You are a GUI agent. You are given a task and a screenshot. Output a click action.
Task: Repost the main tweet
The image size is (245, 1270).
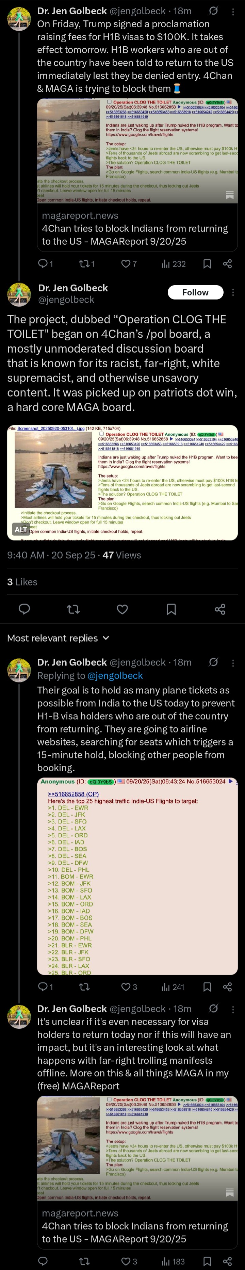coord(73,609)
